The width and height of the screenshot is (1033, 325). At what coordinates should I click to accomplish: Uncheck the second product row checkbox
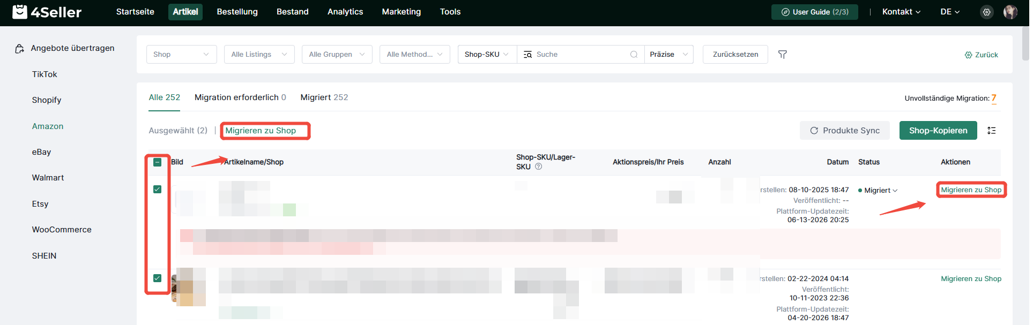[157, 278]
